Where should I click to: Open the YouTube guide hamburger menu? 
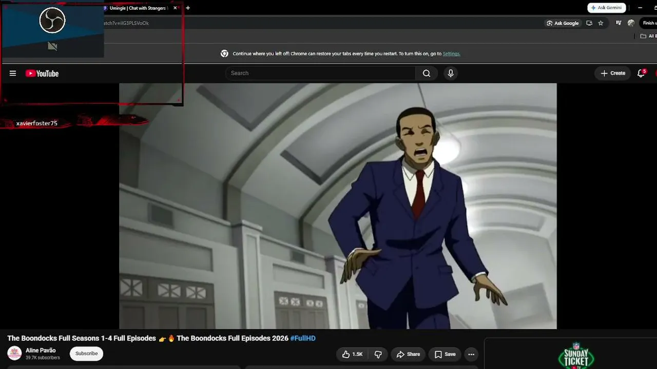pos(13,73)
